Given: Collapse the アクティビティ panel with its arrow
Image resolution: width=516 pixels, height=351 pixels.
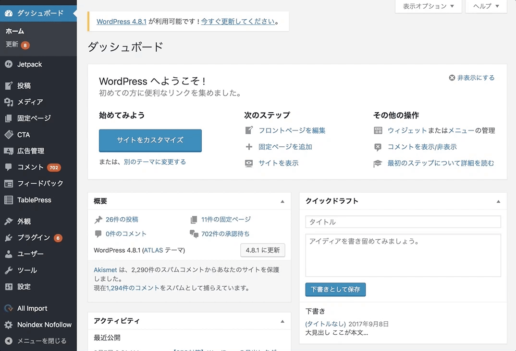Looking at the screenshot, I should (x=283, y=321).
